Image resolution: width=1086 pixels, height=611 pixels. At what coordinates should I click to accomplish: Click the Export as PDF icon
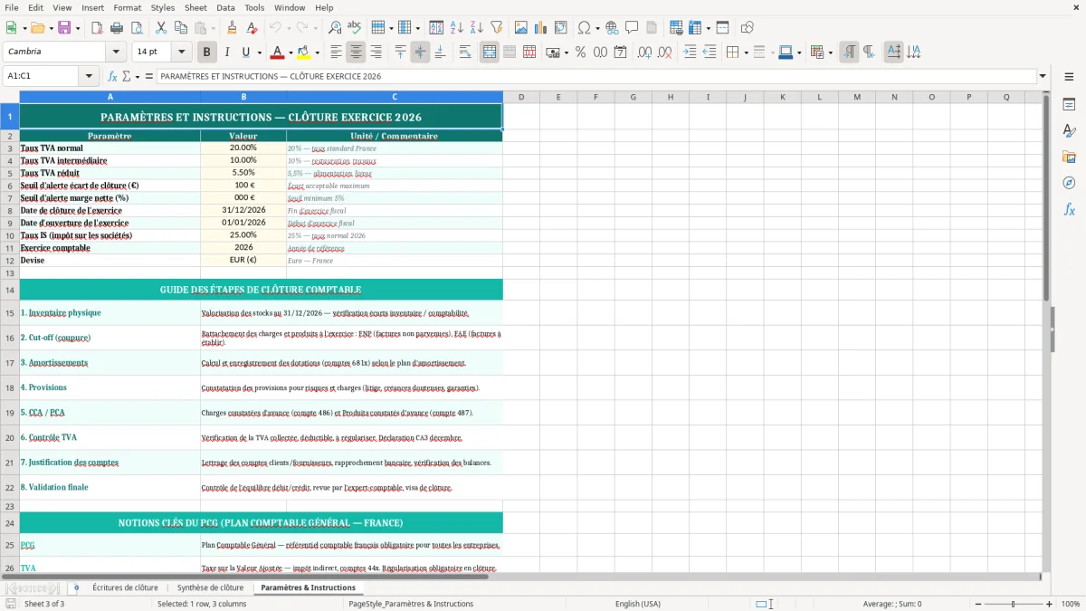pos(97,28)
